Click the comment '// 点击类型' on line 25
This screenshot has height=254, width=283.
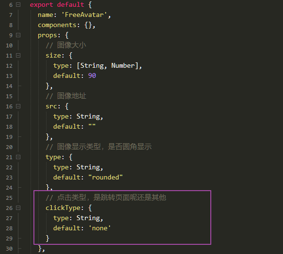106,197
